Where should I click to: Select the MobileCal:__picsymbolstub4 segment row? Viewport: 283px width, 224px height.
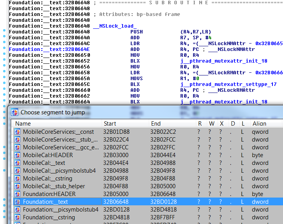click(148, 171)
